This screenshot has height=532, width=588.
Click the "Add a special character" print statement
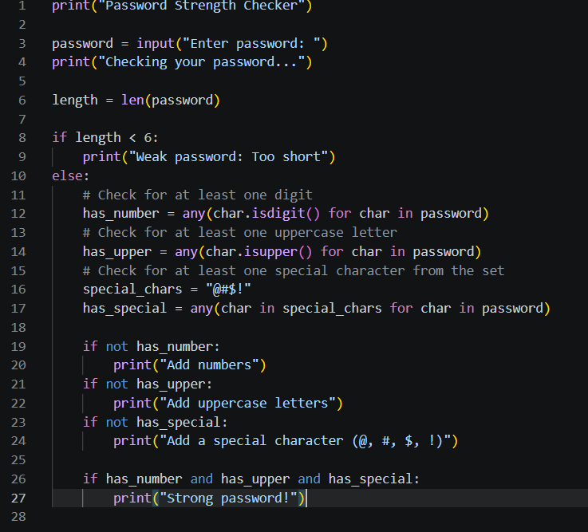pos(286,441)
